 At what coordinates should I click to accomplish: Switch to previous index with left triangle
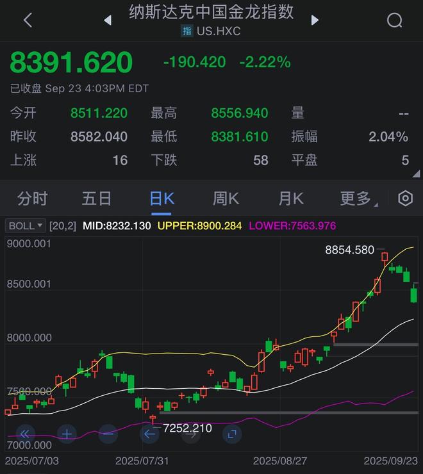tap(108, 20)
